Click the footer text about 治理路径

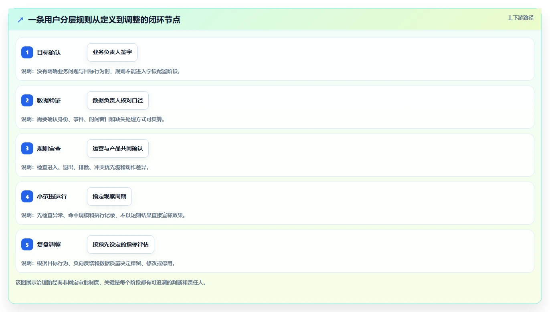[x=111, y=282]
